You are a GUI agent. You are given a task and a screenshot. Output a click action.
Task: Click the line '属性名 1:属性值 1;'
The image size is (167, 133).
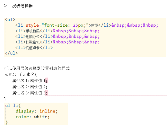pos(30,81)
